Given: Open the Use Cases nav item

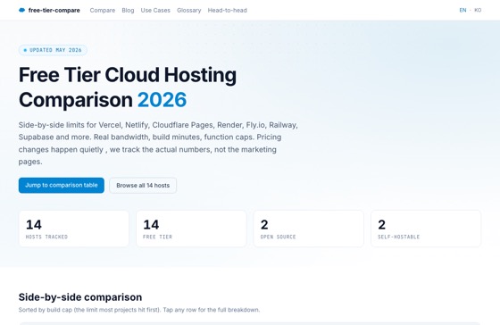Looking at the screenshot, I should (x=155, y=10).
